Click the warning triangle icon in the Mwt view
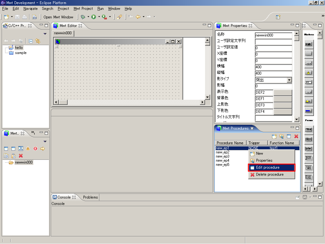The width and height of the screenshot is (325, 244). click(28, 149)
